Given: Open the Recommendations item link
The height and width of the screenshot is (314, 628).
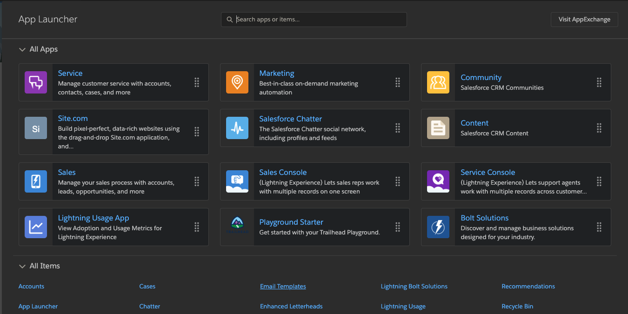Looking at the screenshot, I should [528, 286].
